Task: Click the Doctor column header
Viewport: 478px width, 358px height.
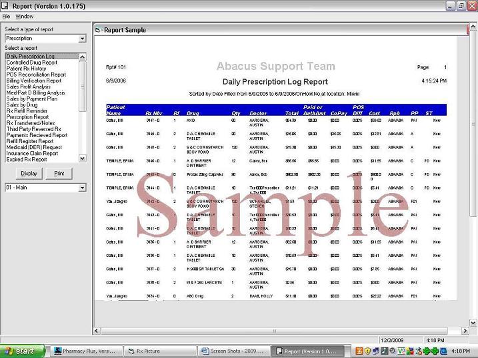Action: tap(258, 113)
